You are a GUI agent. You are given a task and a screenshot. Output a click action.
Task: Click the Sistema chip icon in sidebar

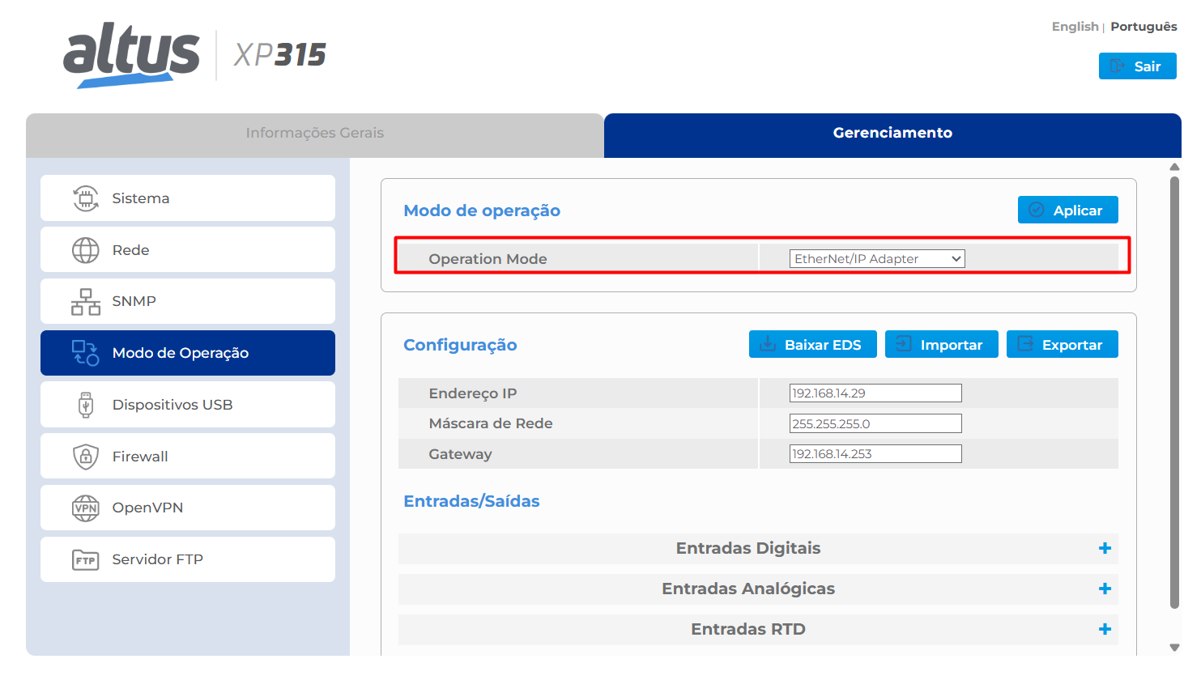pyautogui.click(x=86, y=198)
